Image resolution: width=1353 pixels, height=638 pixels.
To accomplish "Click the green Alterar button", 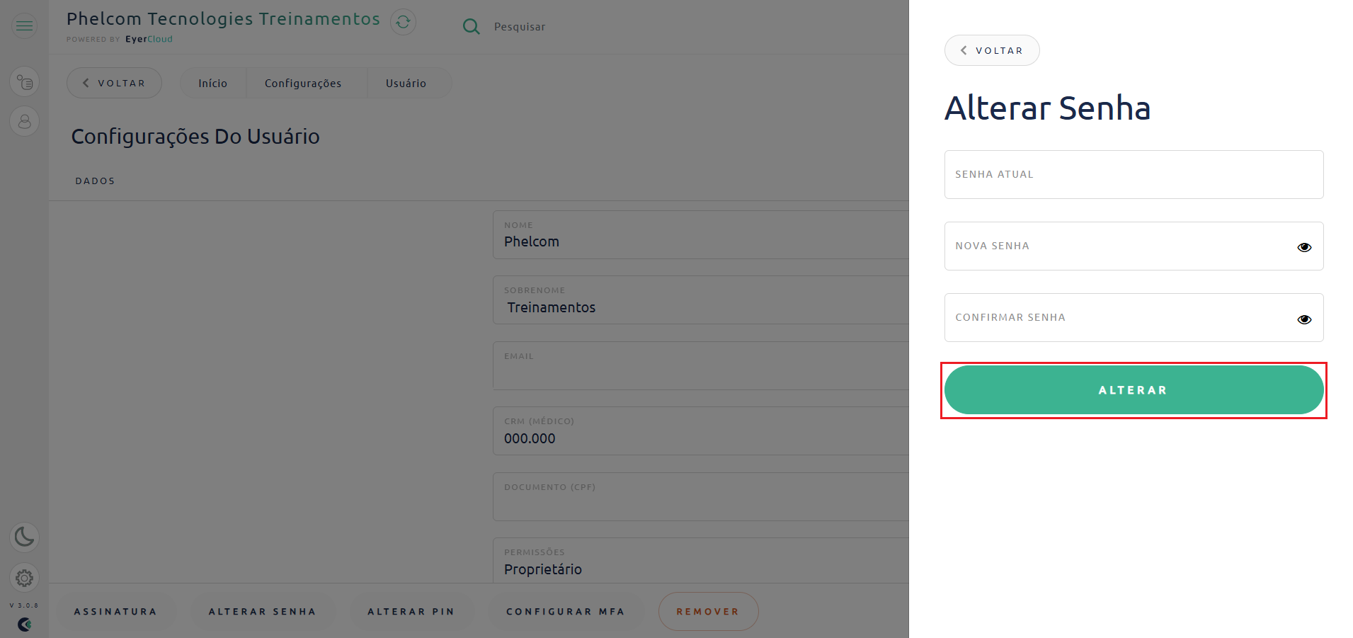I will [1134, 390].
